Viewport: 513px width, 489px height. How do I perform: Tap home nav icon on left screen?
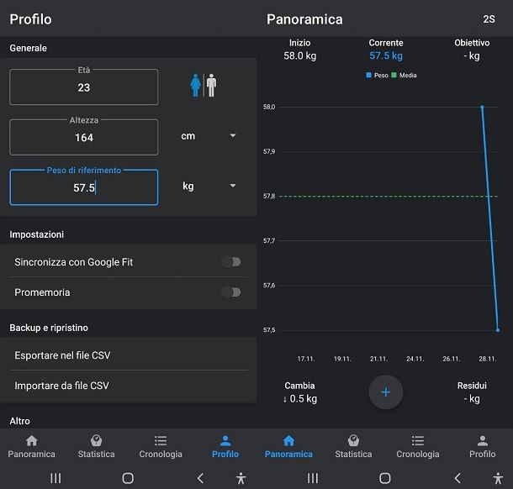[128, 478]
